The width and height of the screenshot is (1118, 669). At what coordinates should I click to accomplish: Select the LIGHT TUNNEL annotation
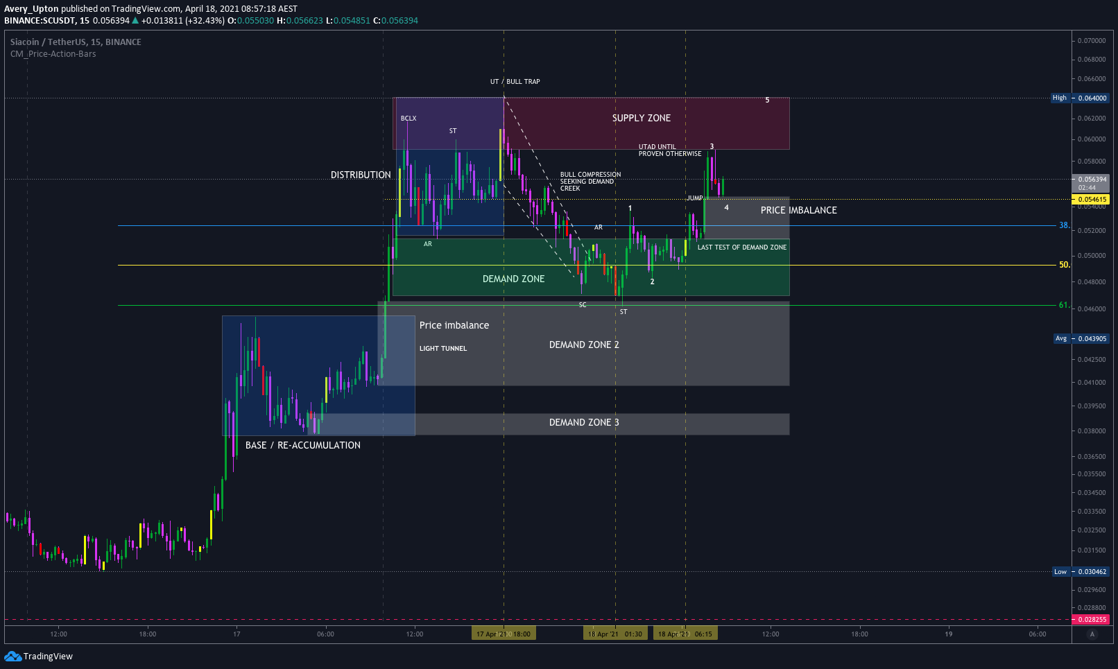pyautogui.click(x=443, y=349)
